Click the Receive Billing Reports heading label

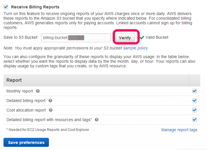(x=35, y=7)
